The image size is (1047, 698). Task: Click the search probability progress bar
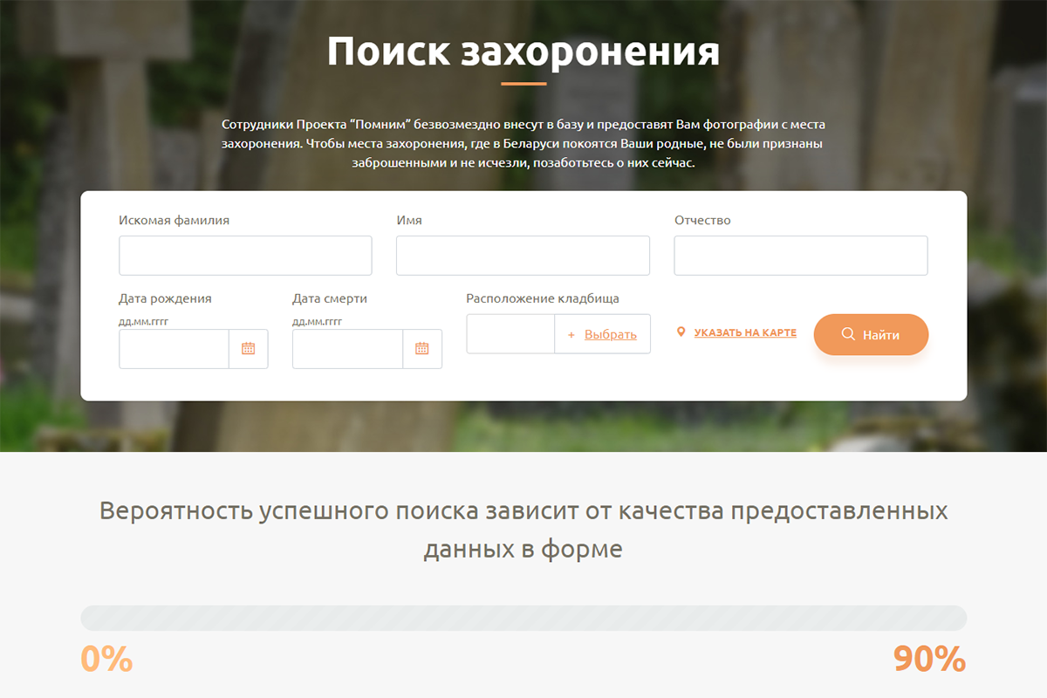click(523, 618)
